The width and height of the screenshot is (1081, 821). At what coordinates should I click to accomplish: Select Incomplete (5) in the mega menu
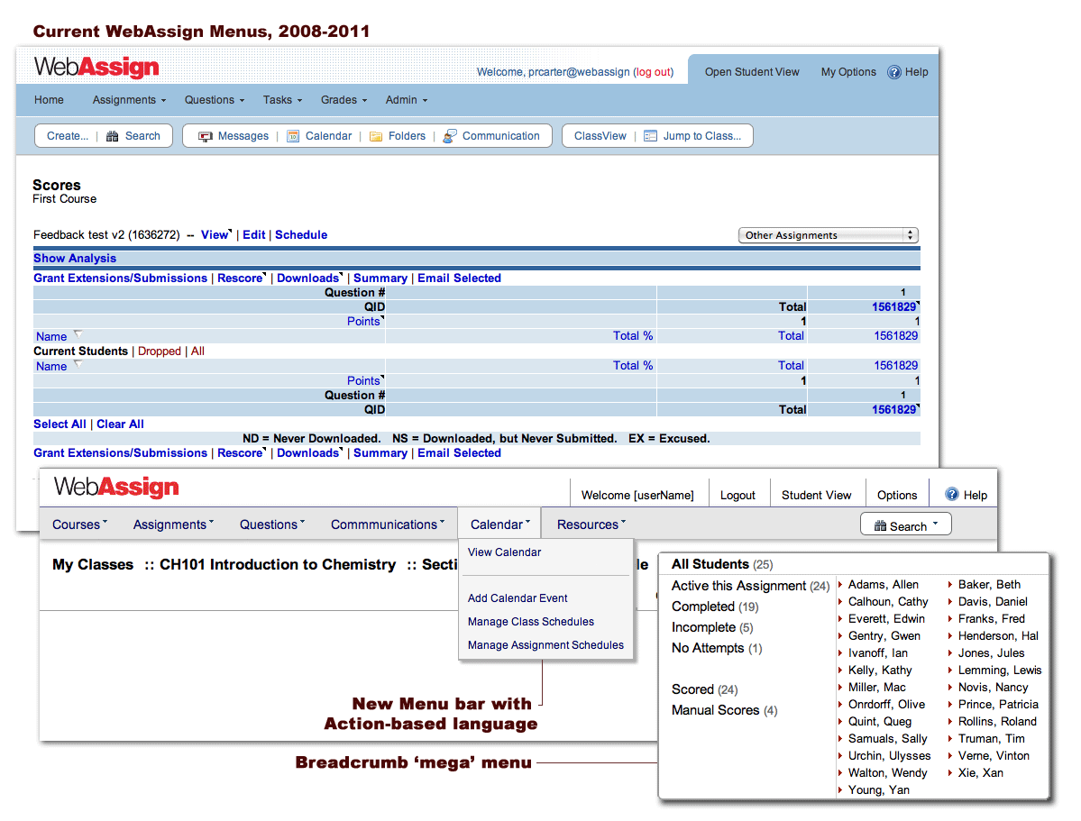(x=712, y=627)
